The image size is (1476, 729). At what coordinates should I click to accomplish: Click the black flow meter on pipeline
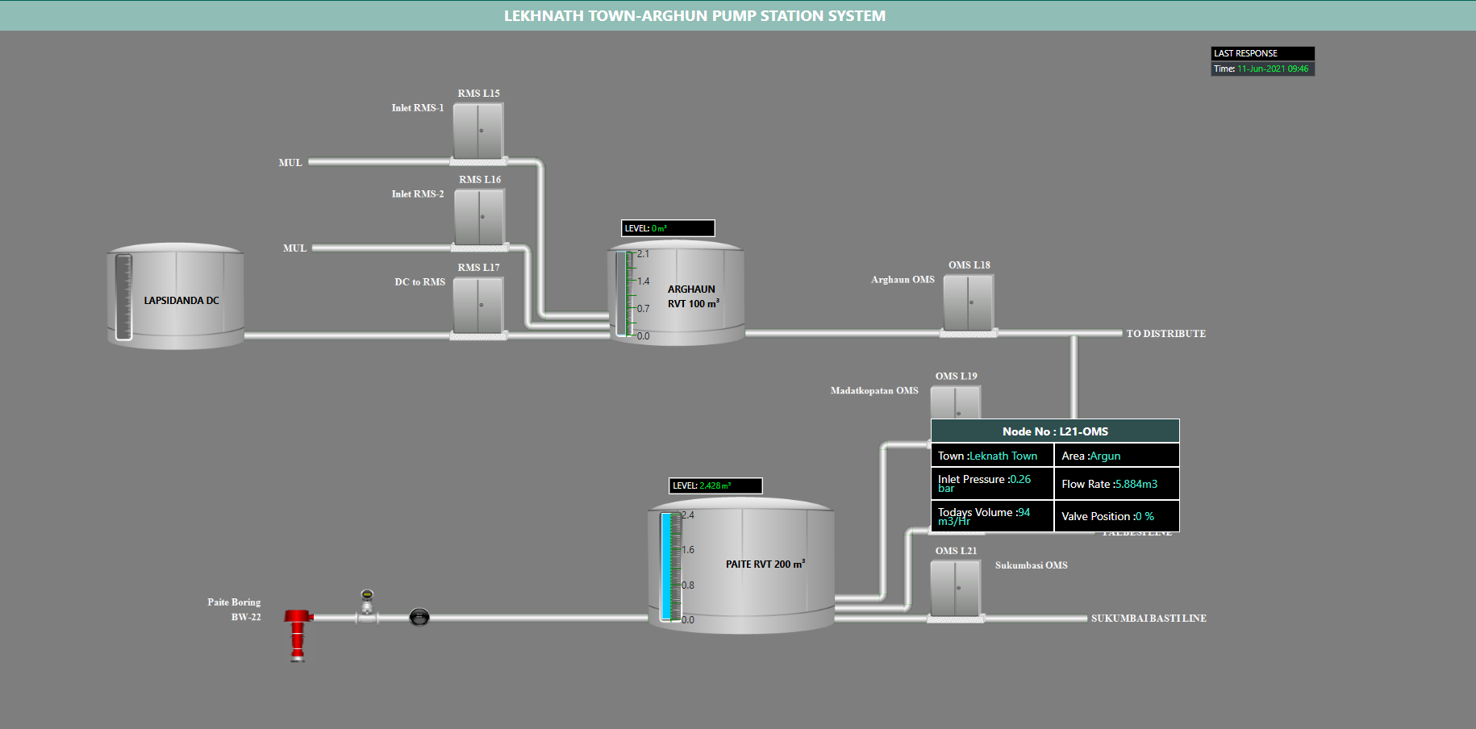[419, 618]
